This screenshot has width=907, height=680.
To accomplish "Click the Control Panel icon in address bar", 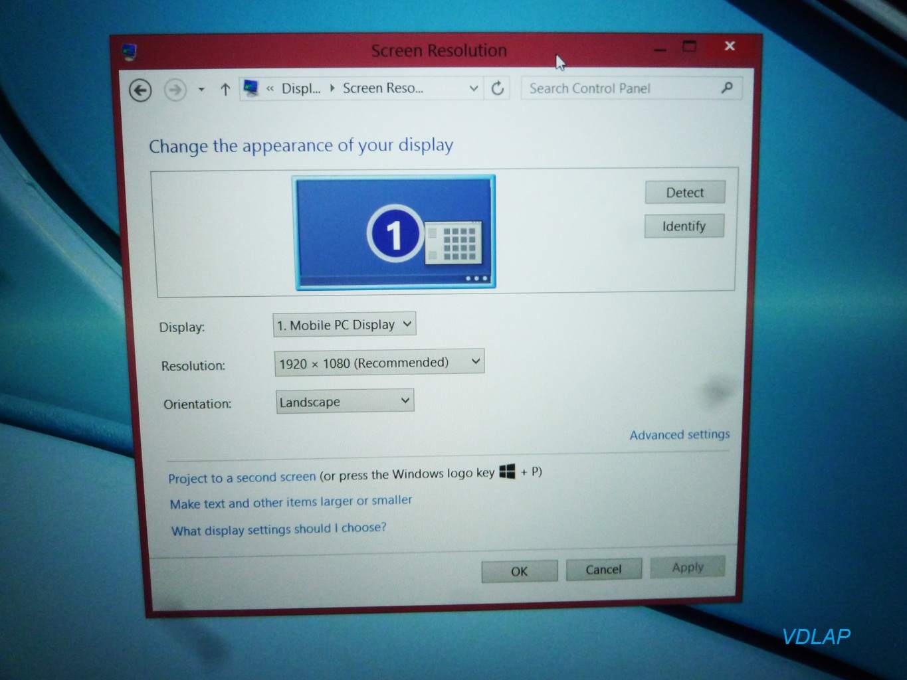I will (x=251, y=88).
